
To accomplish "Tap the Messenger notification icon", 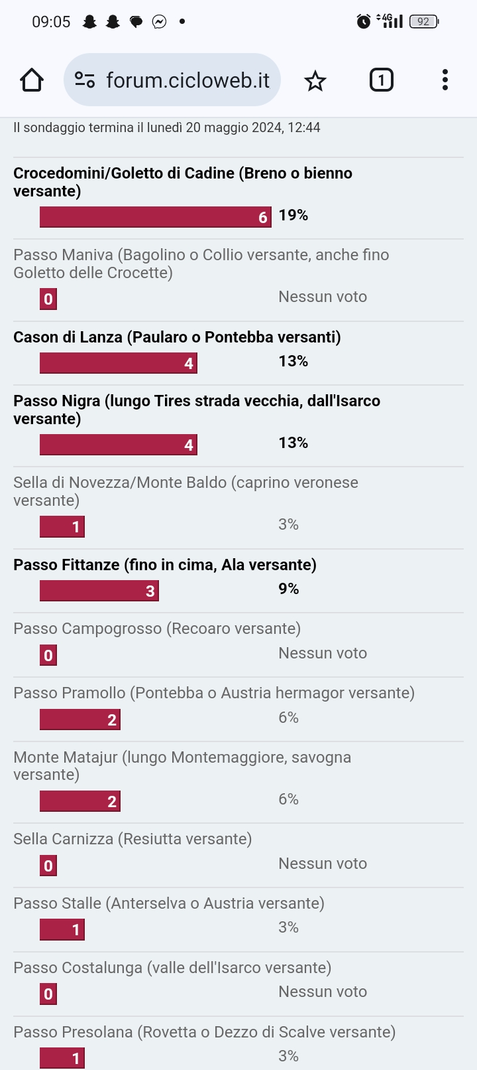I will coord(159,22).
